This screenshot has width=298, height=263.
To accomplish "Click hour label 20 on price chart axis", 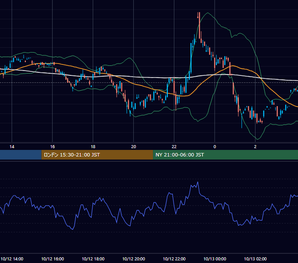I will (134, 147).
